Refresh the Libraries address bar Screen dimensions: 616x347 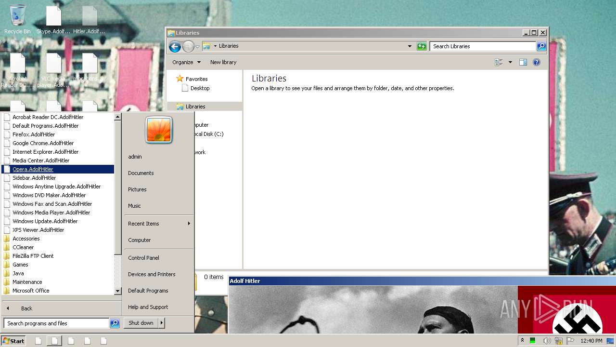[422, 46]
